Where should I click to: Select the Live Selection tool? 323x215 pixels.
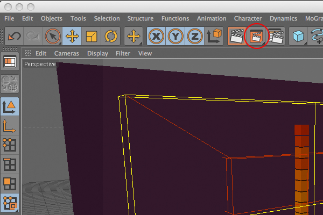tap(53, 36)
